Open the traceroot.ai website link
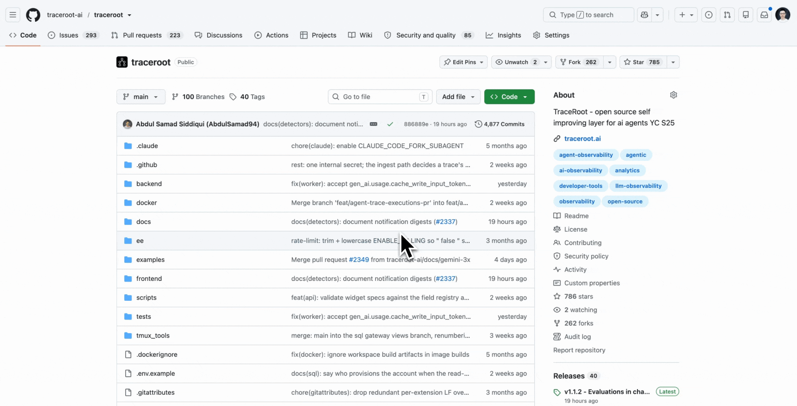Image resolution: width=797 pixels, height=406 pixels. click(x=582, y=139)
